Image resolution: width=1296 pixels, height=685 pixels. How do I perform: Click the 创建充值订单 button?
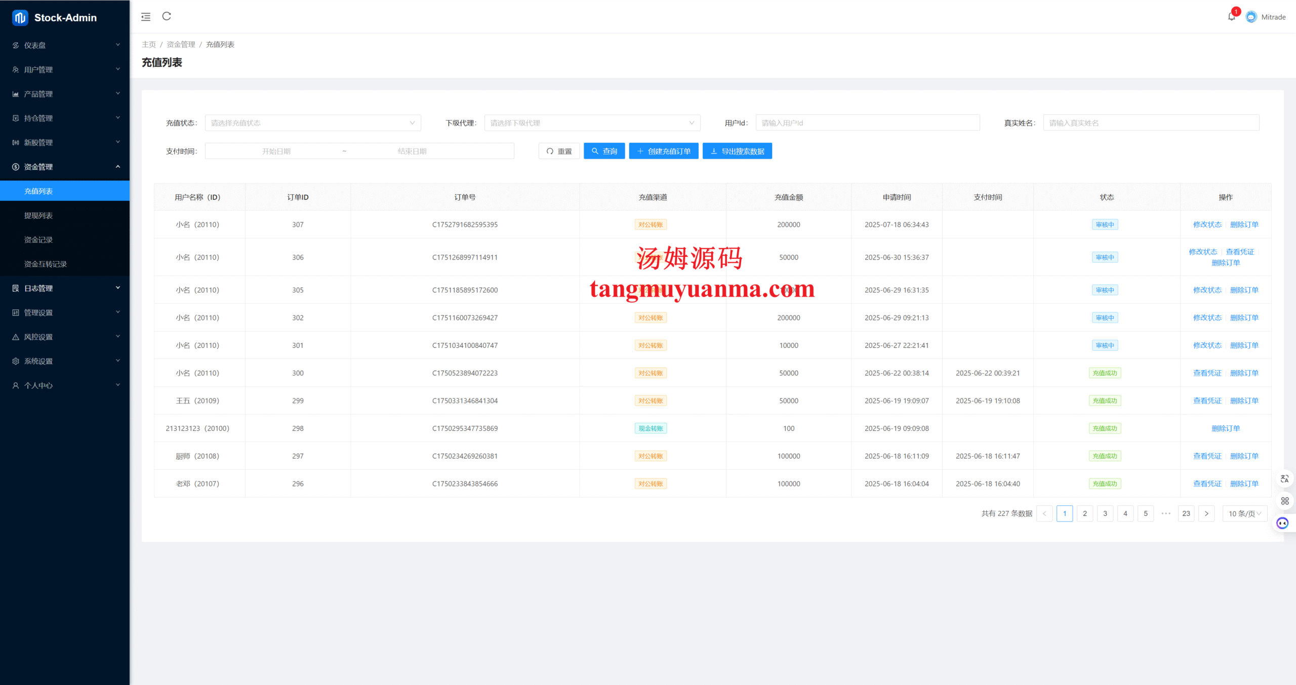pos(664,151)
